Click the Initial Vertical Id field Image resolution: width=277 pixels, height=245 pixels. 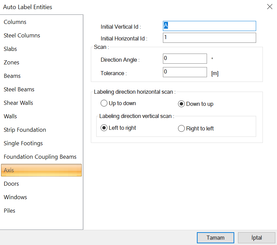[x=209, y=26]
